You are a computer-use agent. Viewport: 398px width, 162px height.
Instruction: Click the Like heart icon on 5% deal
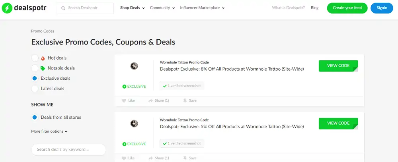(124, 158)
